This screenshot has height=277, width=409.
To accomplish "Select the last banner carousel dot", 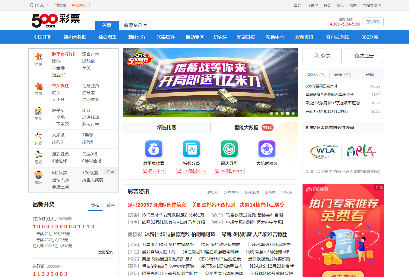I will point(293,113).
